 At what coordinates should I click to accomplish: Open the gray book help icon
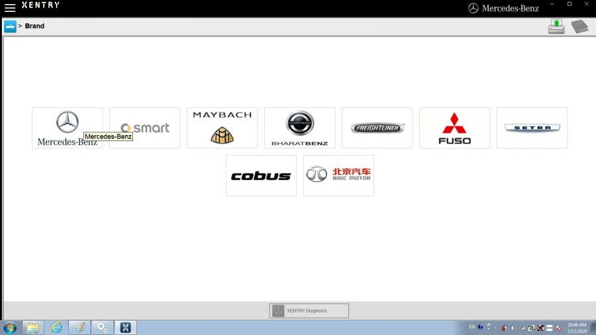tap(579, 26)
